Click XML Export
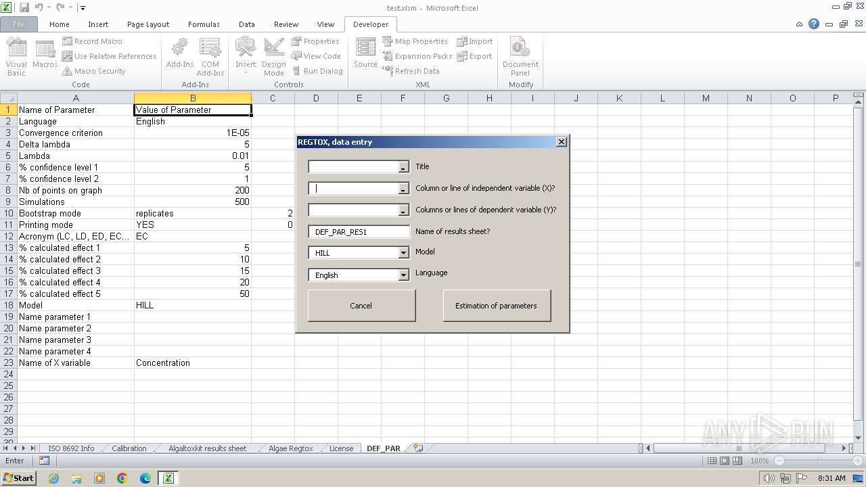 tap(475, 56)
